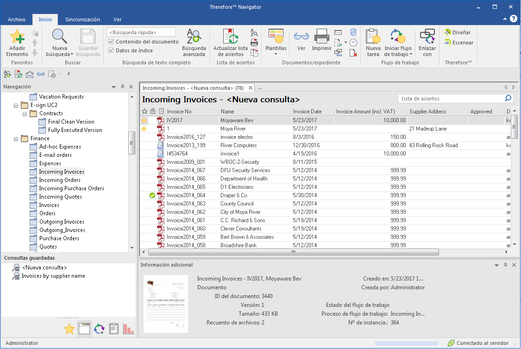Open Búsqueda avanzada
Image resolution: width=521 pixels, height=349 pixels.
point(194,43)
